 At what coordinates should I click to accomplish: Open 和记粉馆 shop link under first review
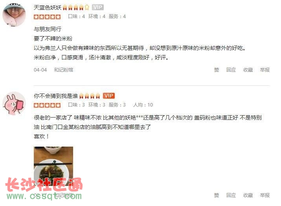coord(64,70)
